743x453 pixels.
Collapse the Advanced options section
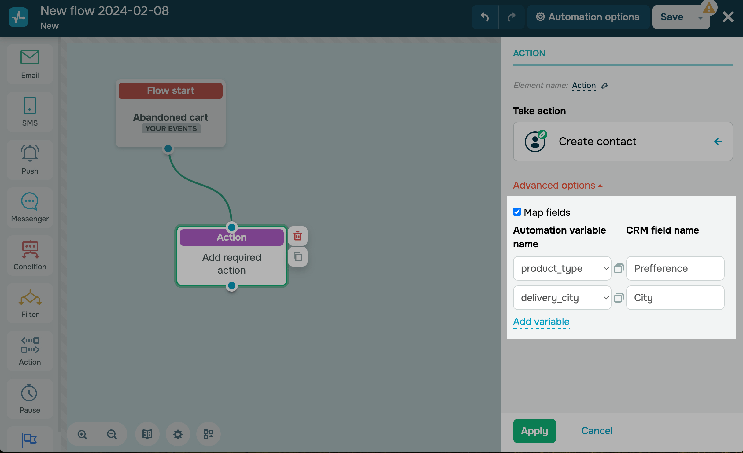point(557,185)
